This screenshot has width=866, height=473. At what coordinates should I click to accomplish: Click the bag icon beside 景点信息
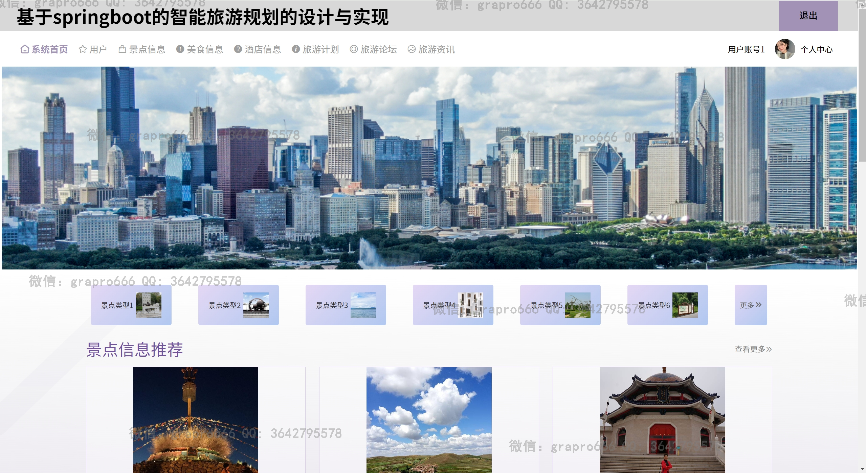click(x=122, y=49)
